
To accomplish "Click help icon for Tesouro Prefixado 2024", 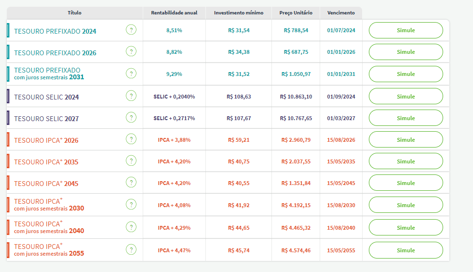I will pos(131,30).
